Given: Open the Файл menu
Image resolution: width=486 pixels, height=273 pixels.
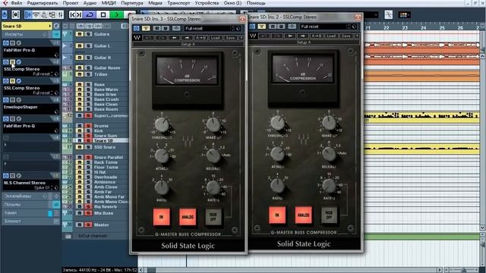Looking at the screenshot, I should click(x=17, y=3).
